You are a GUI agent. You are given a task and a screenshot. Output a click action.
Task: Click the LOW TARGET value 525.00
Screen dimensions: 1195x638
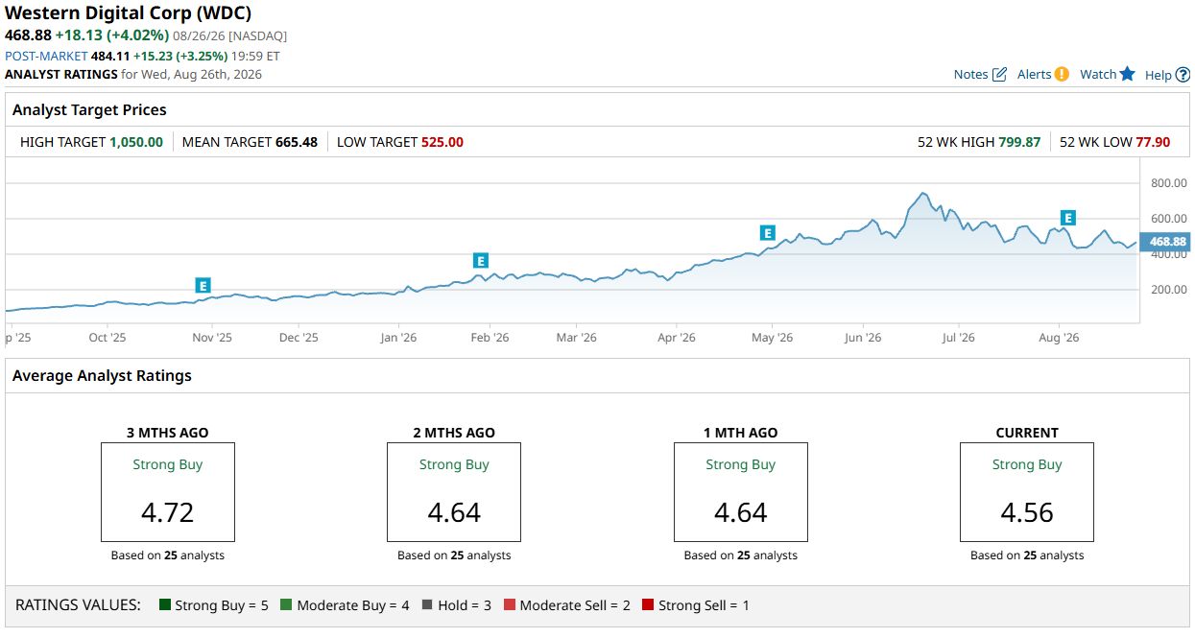tap(442, 142)
